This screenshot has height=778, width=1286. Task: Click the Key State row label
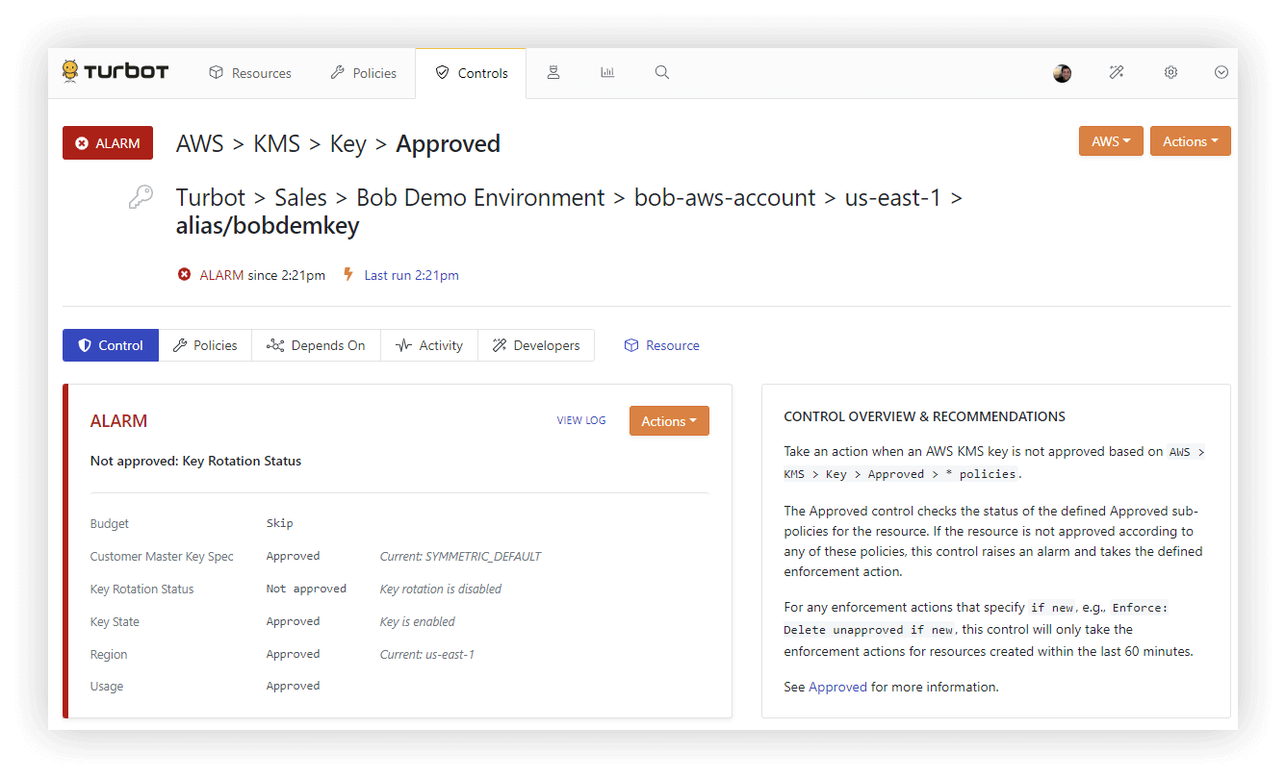115,621
